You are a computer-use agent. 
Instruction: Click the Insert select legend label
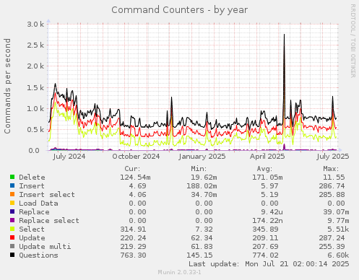pyautogui.click(x=47, y=195)
